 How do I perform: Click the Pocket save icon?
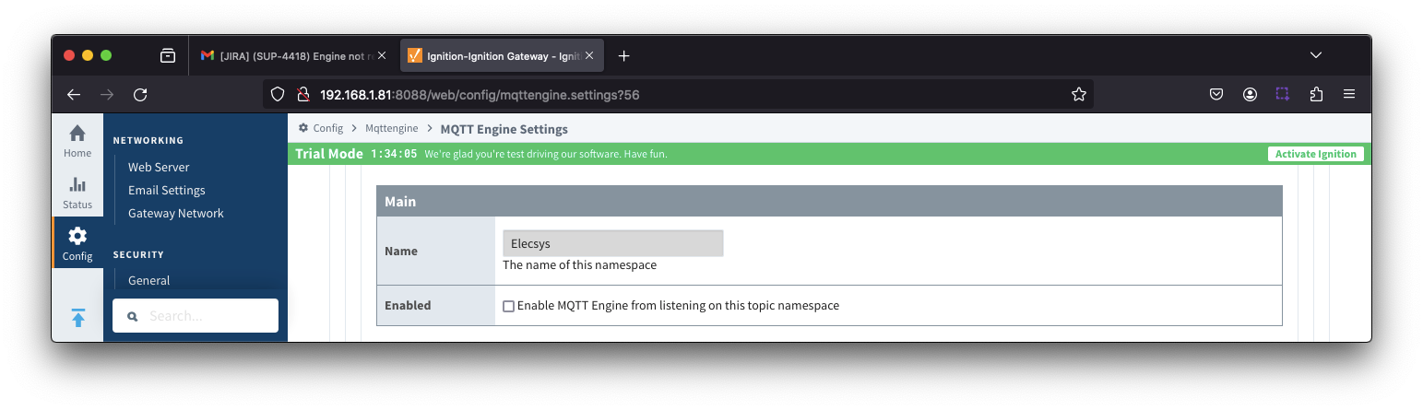coord(1216,94)
